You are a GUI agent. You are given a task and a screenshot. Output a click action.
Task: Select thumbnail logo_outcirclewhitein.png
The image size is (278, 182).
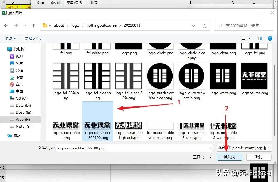(192, 76)
